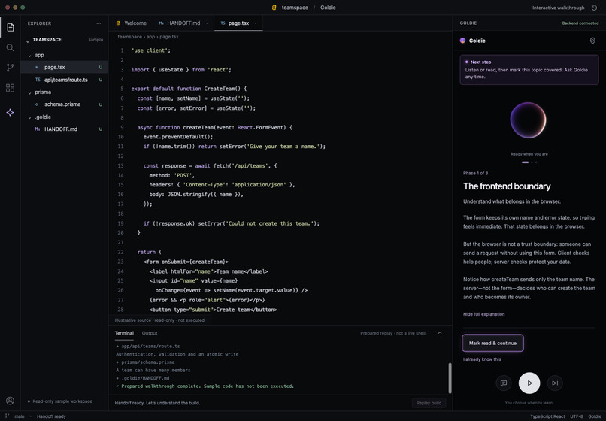Screen dimensions: 606x421
Task: Open the transcript chat icon beside play
Action: [x=504, y=383]
